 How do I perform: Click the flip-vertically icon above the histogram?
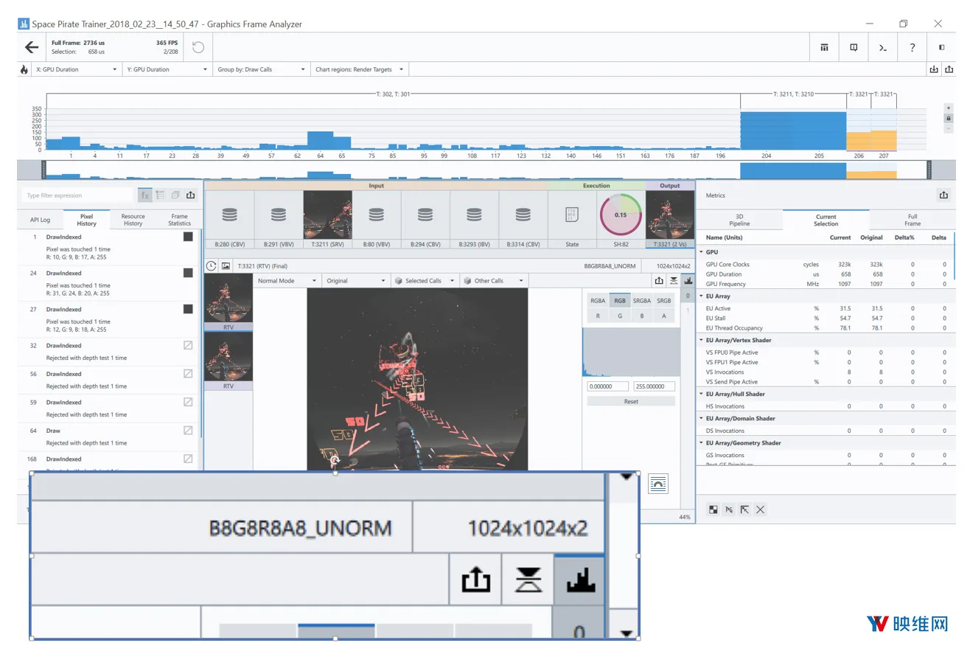[674, 281]
